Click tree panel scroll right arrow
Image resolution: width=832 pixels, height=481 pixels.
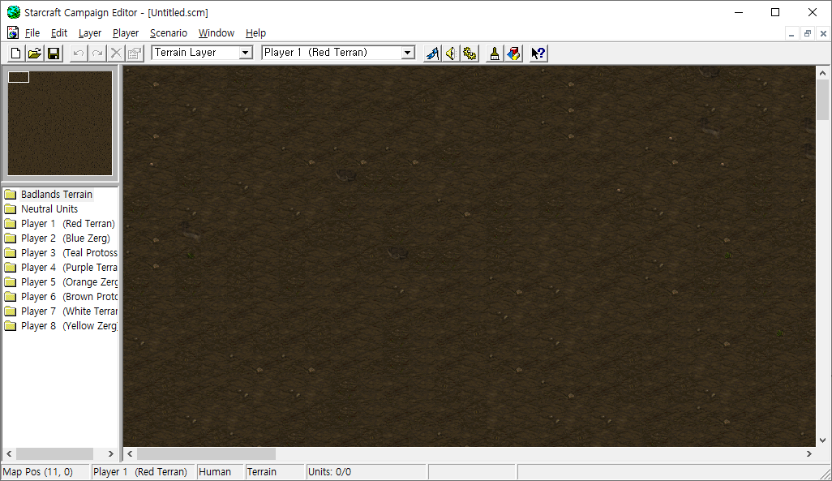110,454
